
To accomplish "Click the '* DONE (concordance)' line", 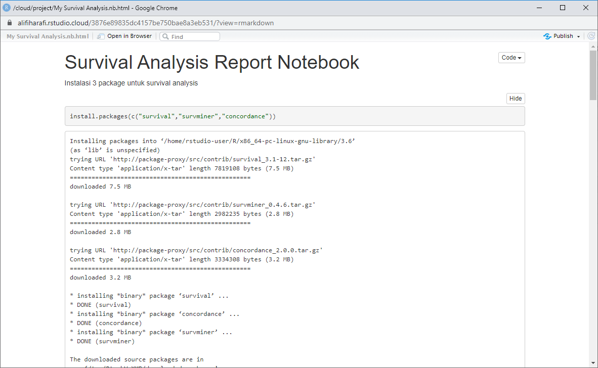I will (x=106, y=323).
